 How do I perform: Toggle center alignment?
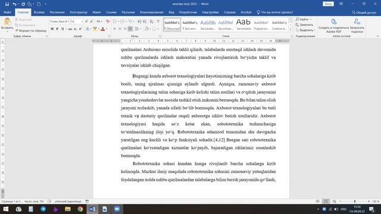pyautogui.click(x=120, y=29)
